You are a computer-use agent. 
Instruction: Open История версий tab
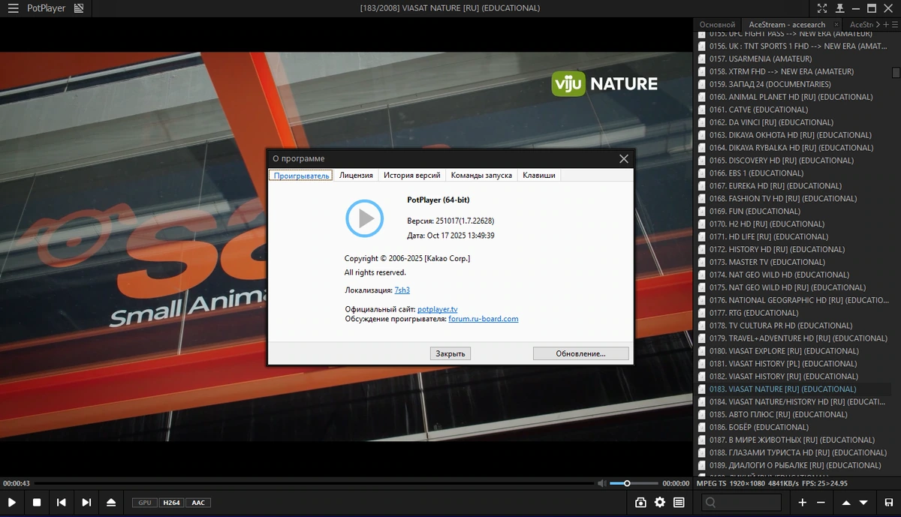click(411, 175)
